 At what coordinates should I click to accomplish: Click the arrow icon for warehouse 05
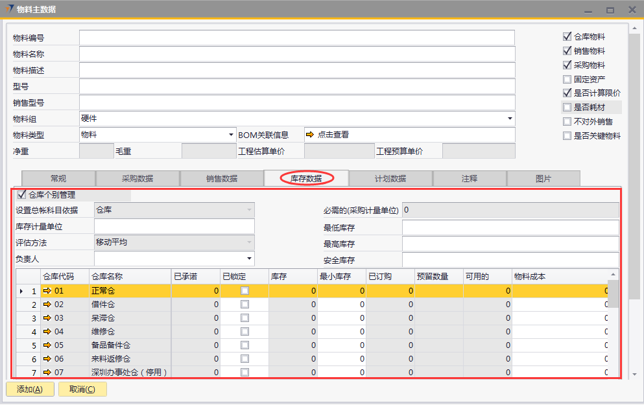[x=47, y=345]
